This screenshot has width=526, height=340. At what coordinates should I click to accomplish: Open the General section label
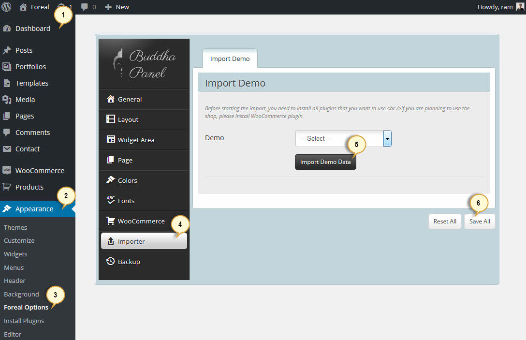130,99
